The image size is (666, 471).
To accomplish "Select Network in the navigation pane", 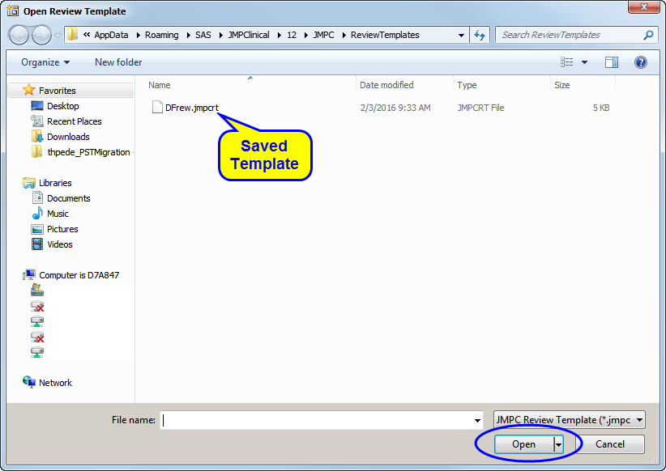I will pyautogui.click(x=55, y=383).
